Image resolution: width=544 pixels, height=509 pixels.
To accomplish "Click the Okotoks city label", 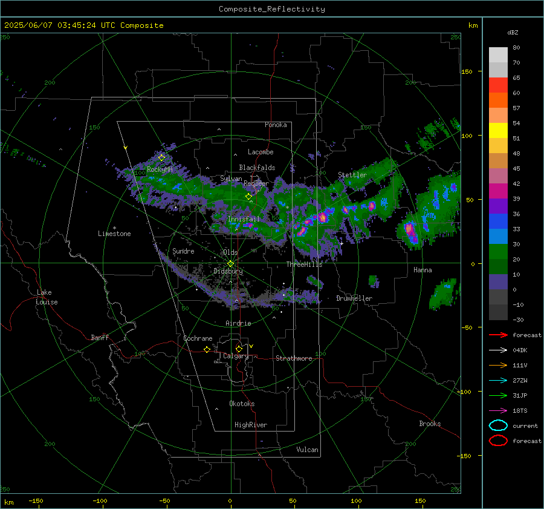I will pos(242,404).
